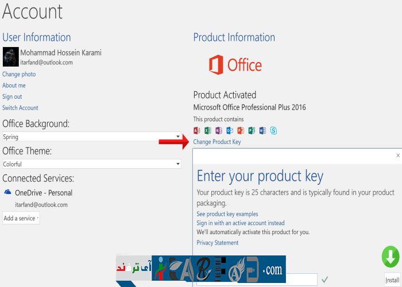Click the Outlook icon in product list
Screen dimensions: 402x287
230,130
